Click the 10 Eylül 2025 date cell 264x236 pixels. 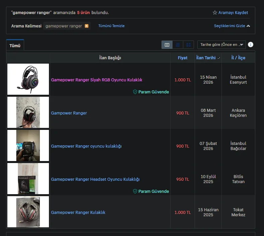click(x=208, y=179)
